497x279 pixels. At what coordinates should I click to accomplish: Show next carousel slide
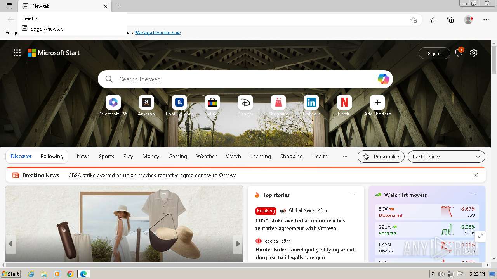tap(238, 244)
